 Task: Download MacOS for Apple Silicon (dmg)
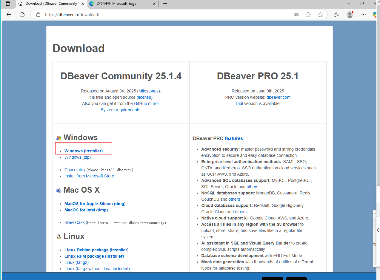[x=95, y=204]
